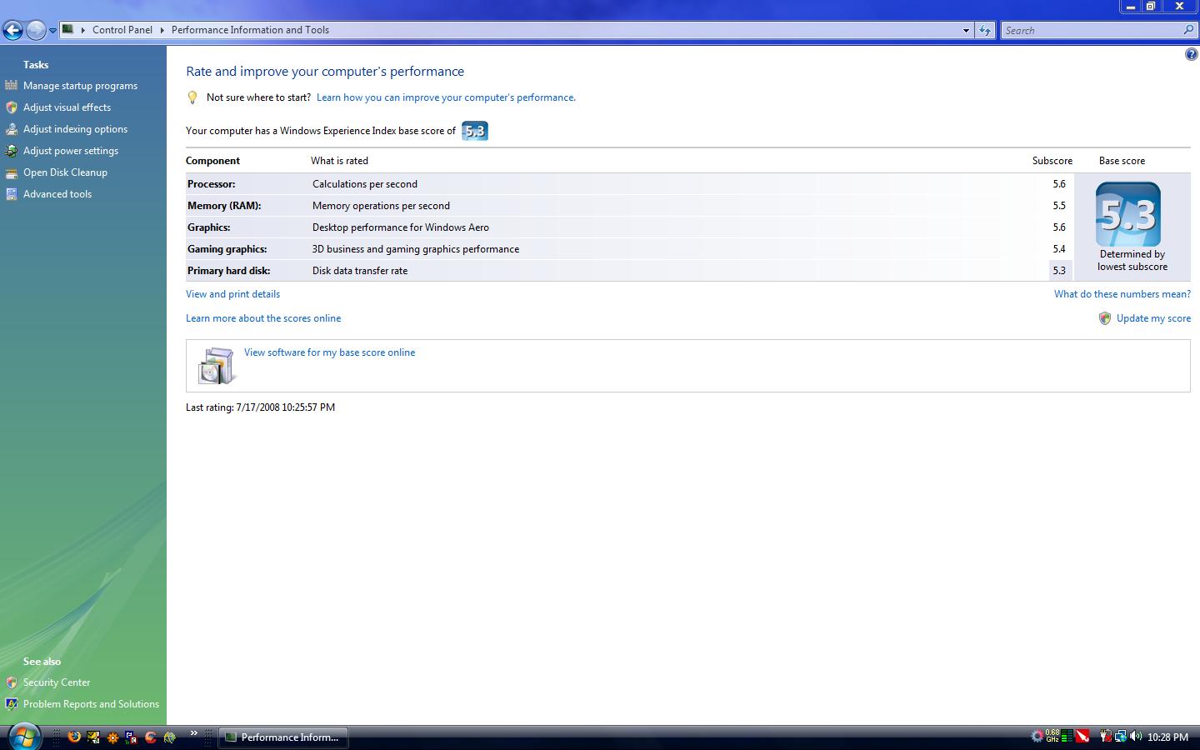Click the Adjust power settings icon
This screenshot has width=1200, height=750.
pyautogui.click(x=11, y=150)
